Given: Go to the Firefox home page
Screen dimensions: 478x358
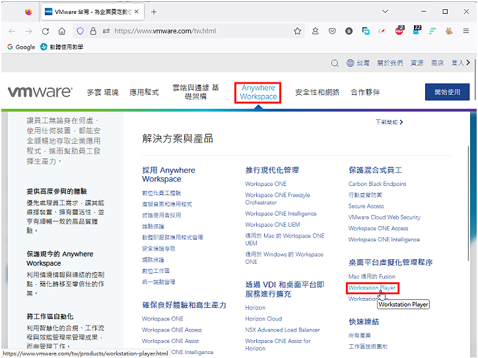Looking at the screenshot, I should click(62, 31).
